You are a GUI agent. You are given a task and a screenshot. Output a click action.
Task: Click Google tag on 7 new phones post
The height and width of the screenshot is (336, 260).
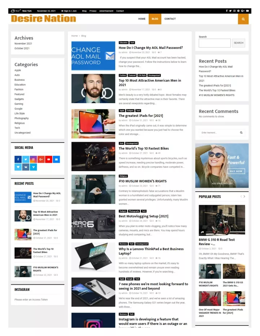click(x=130, y=279)
